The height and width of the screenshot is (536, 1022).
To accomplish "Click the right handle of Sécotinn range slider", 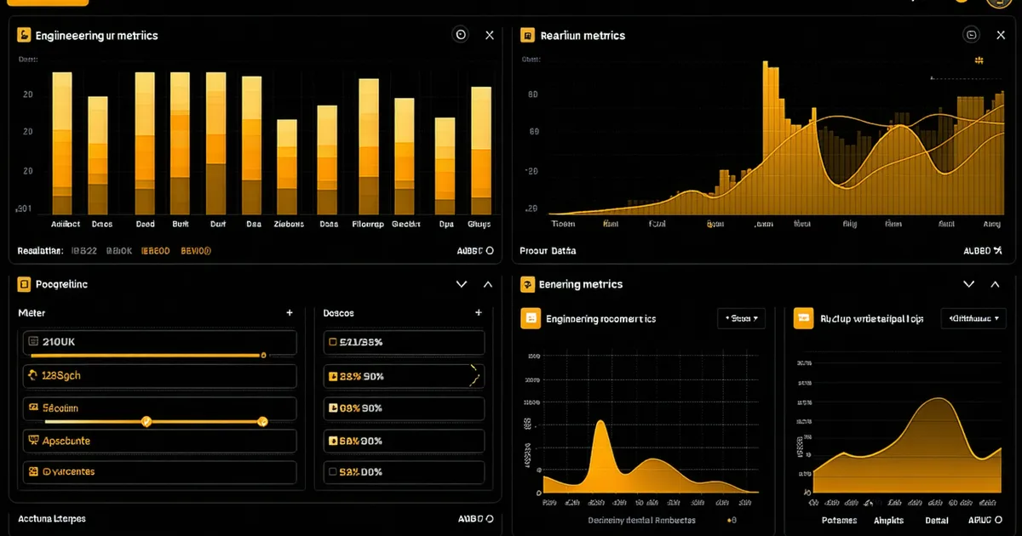I will point(262,421).
